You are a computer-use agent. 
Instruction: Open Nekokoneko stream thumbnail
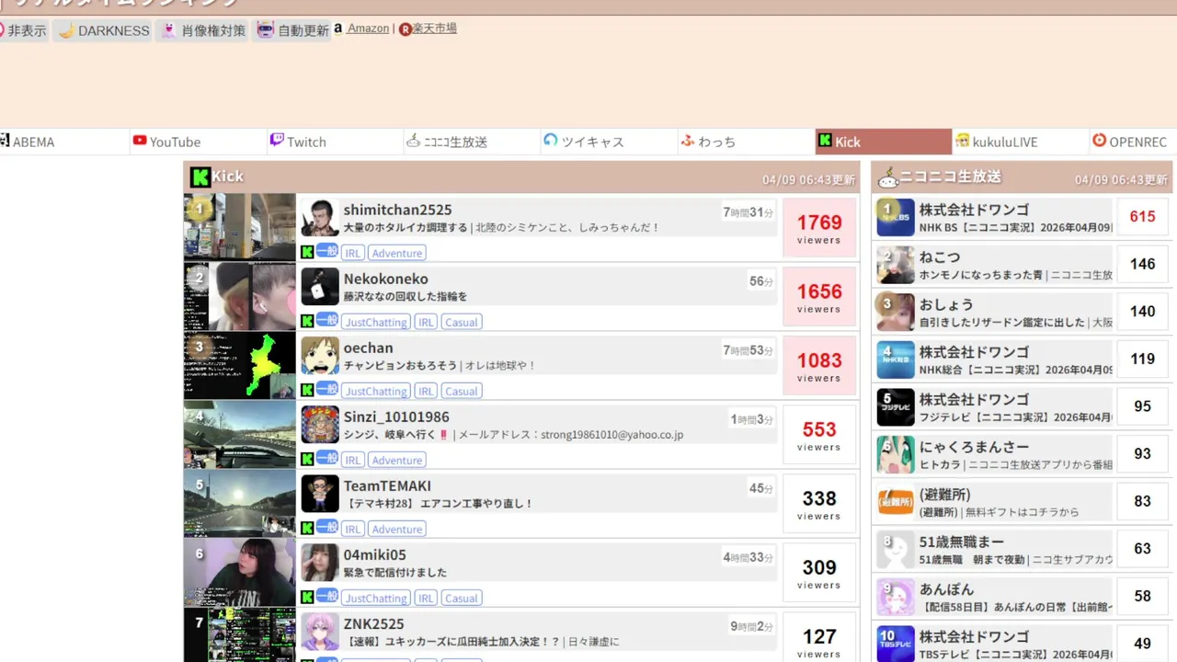[x=239, y=296]
